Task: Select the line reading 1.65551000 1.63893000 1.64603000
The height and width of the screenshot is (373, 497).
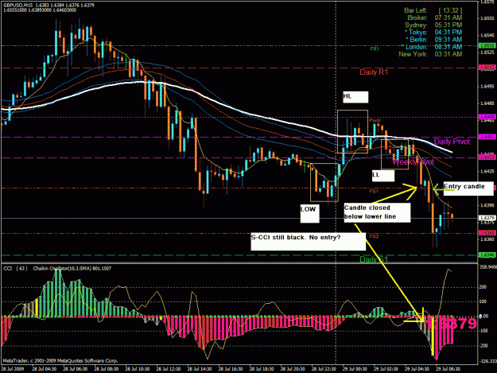Action: [40, 10]
